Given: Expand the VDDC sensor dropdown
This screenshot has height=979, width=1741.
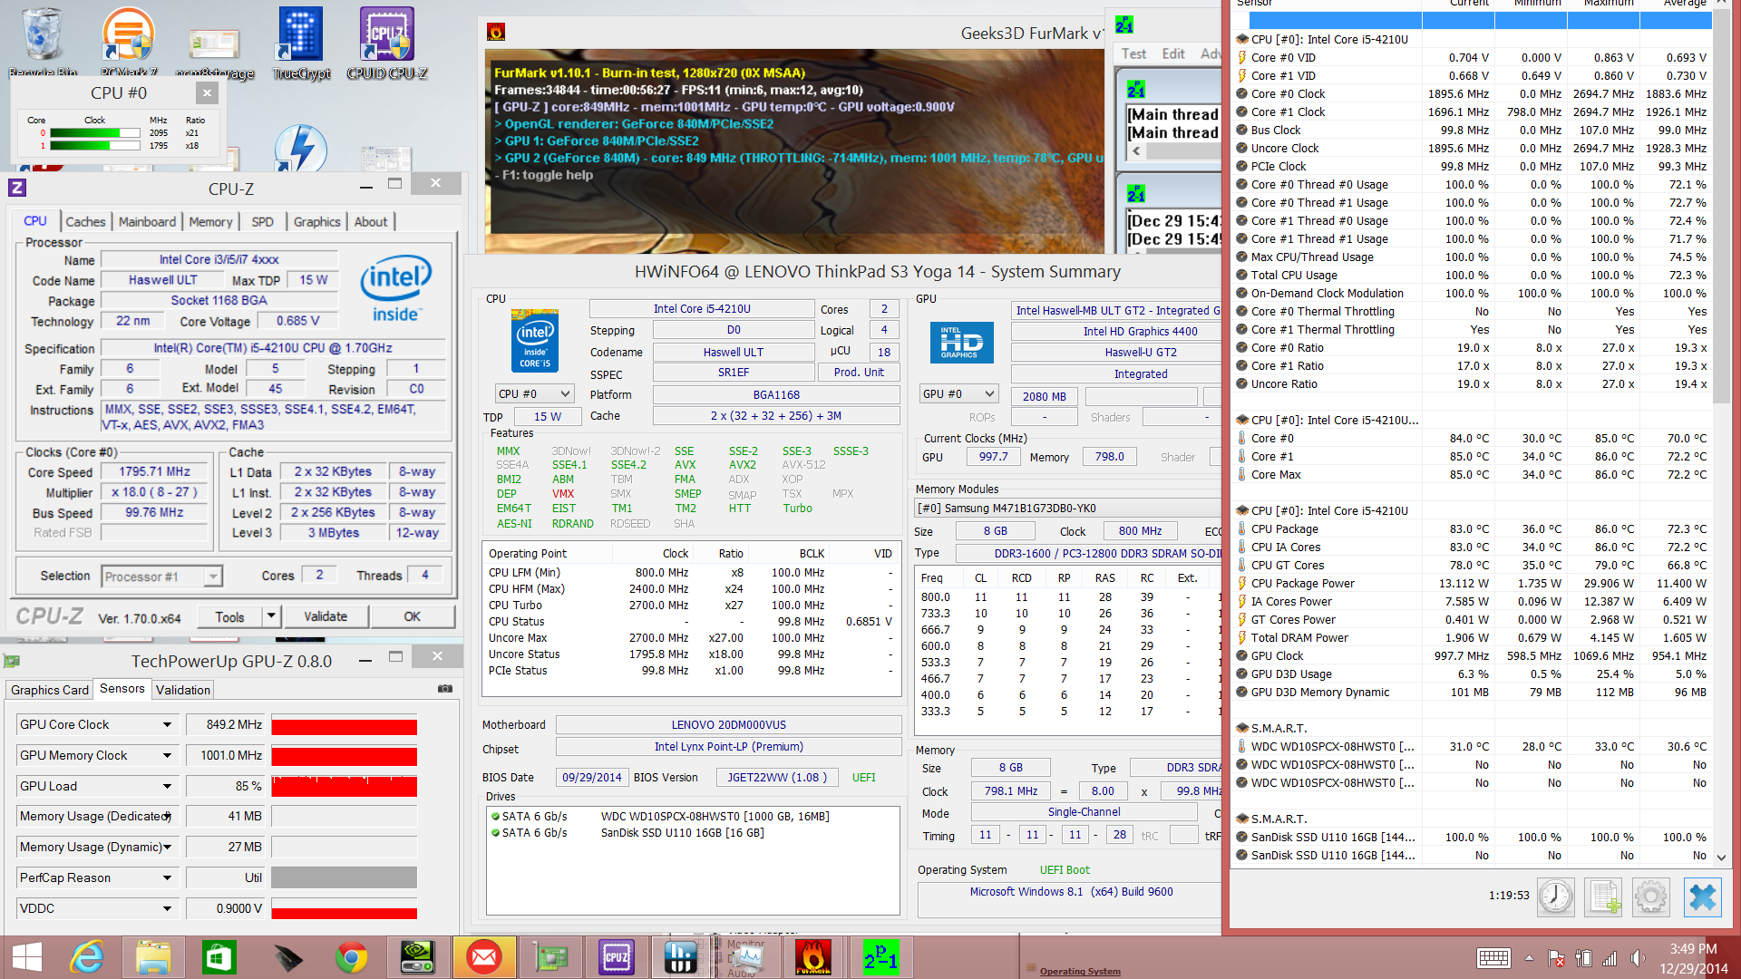Looking at the screenshot, I should point(167,909).
